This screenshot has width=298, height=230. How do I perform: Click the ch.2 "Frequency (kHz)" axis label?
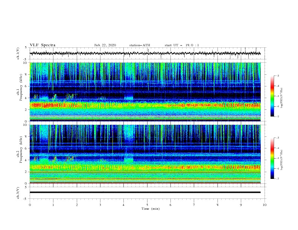click(21, 150)
